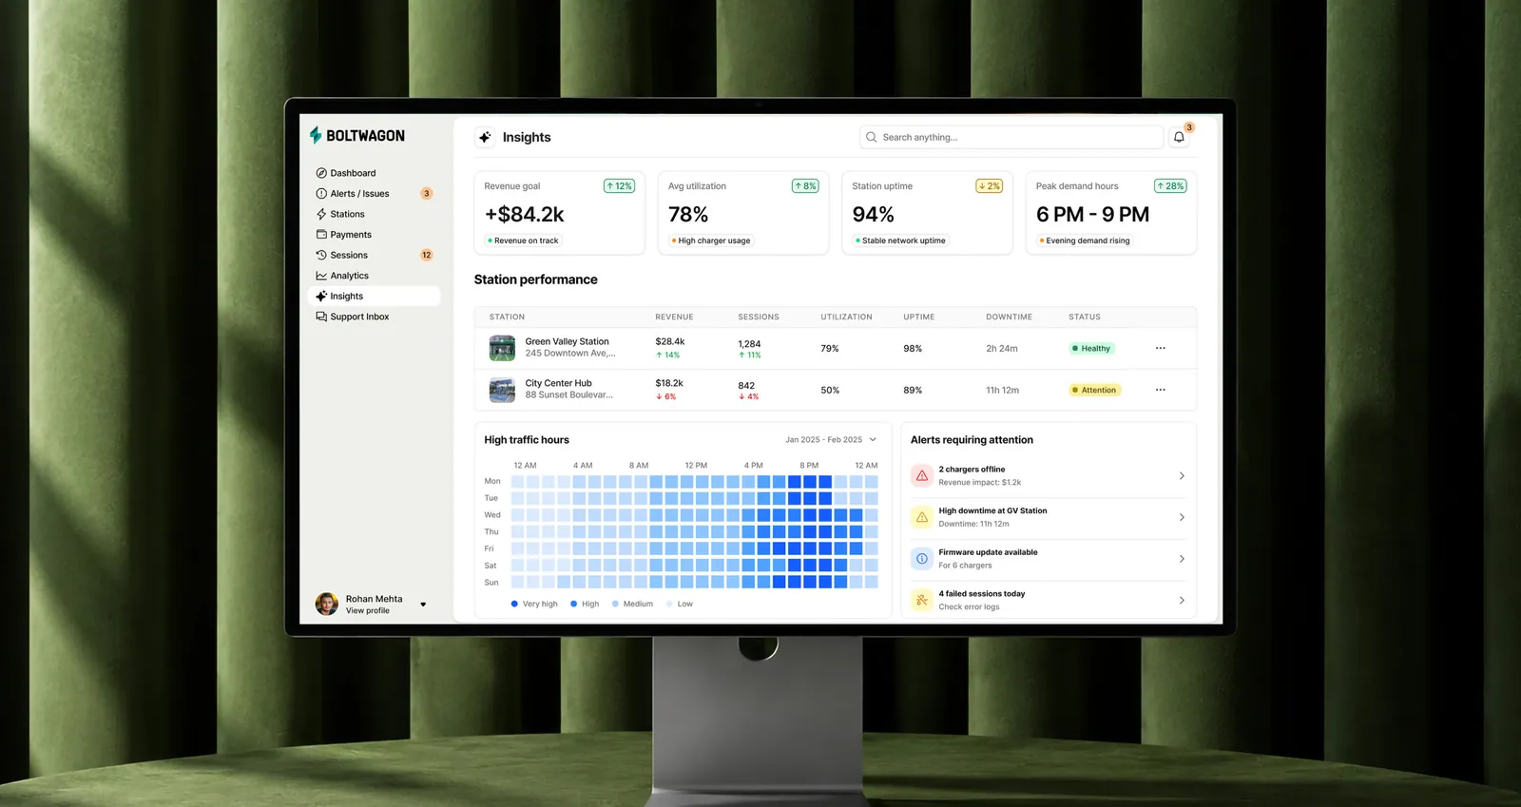Open row options for Green Valley Station
The height and width of the screenshot is (807, 1521).
(x=1160, y=348)
